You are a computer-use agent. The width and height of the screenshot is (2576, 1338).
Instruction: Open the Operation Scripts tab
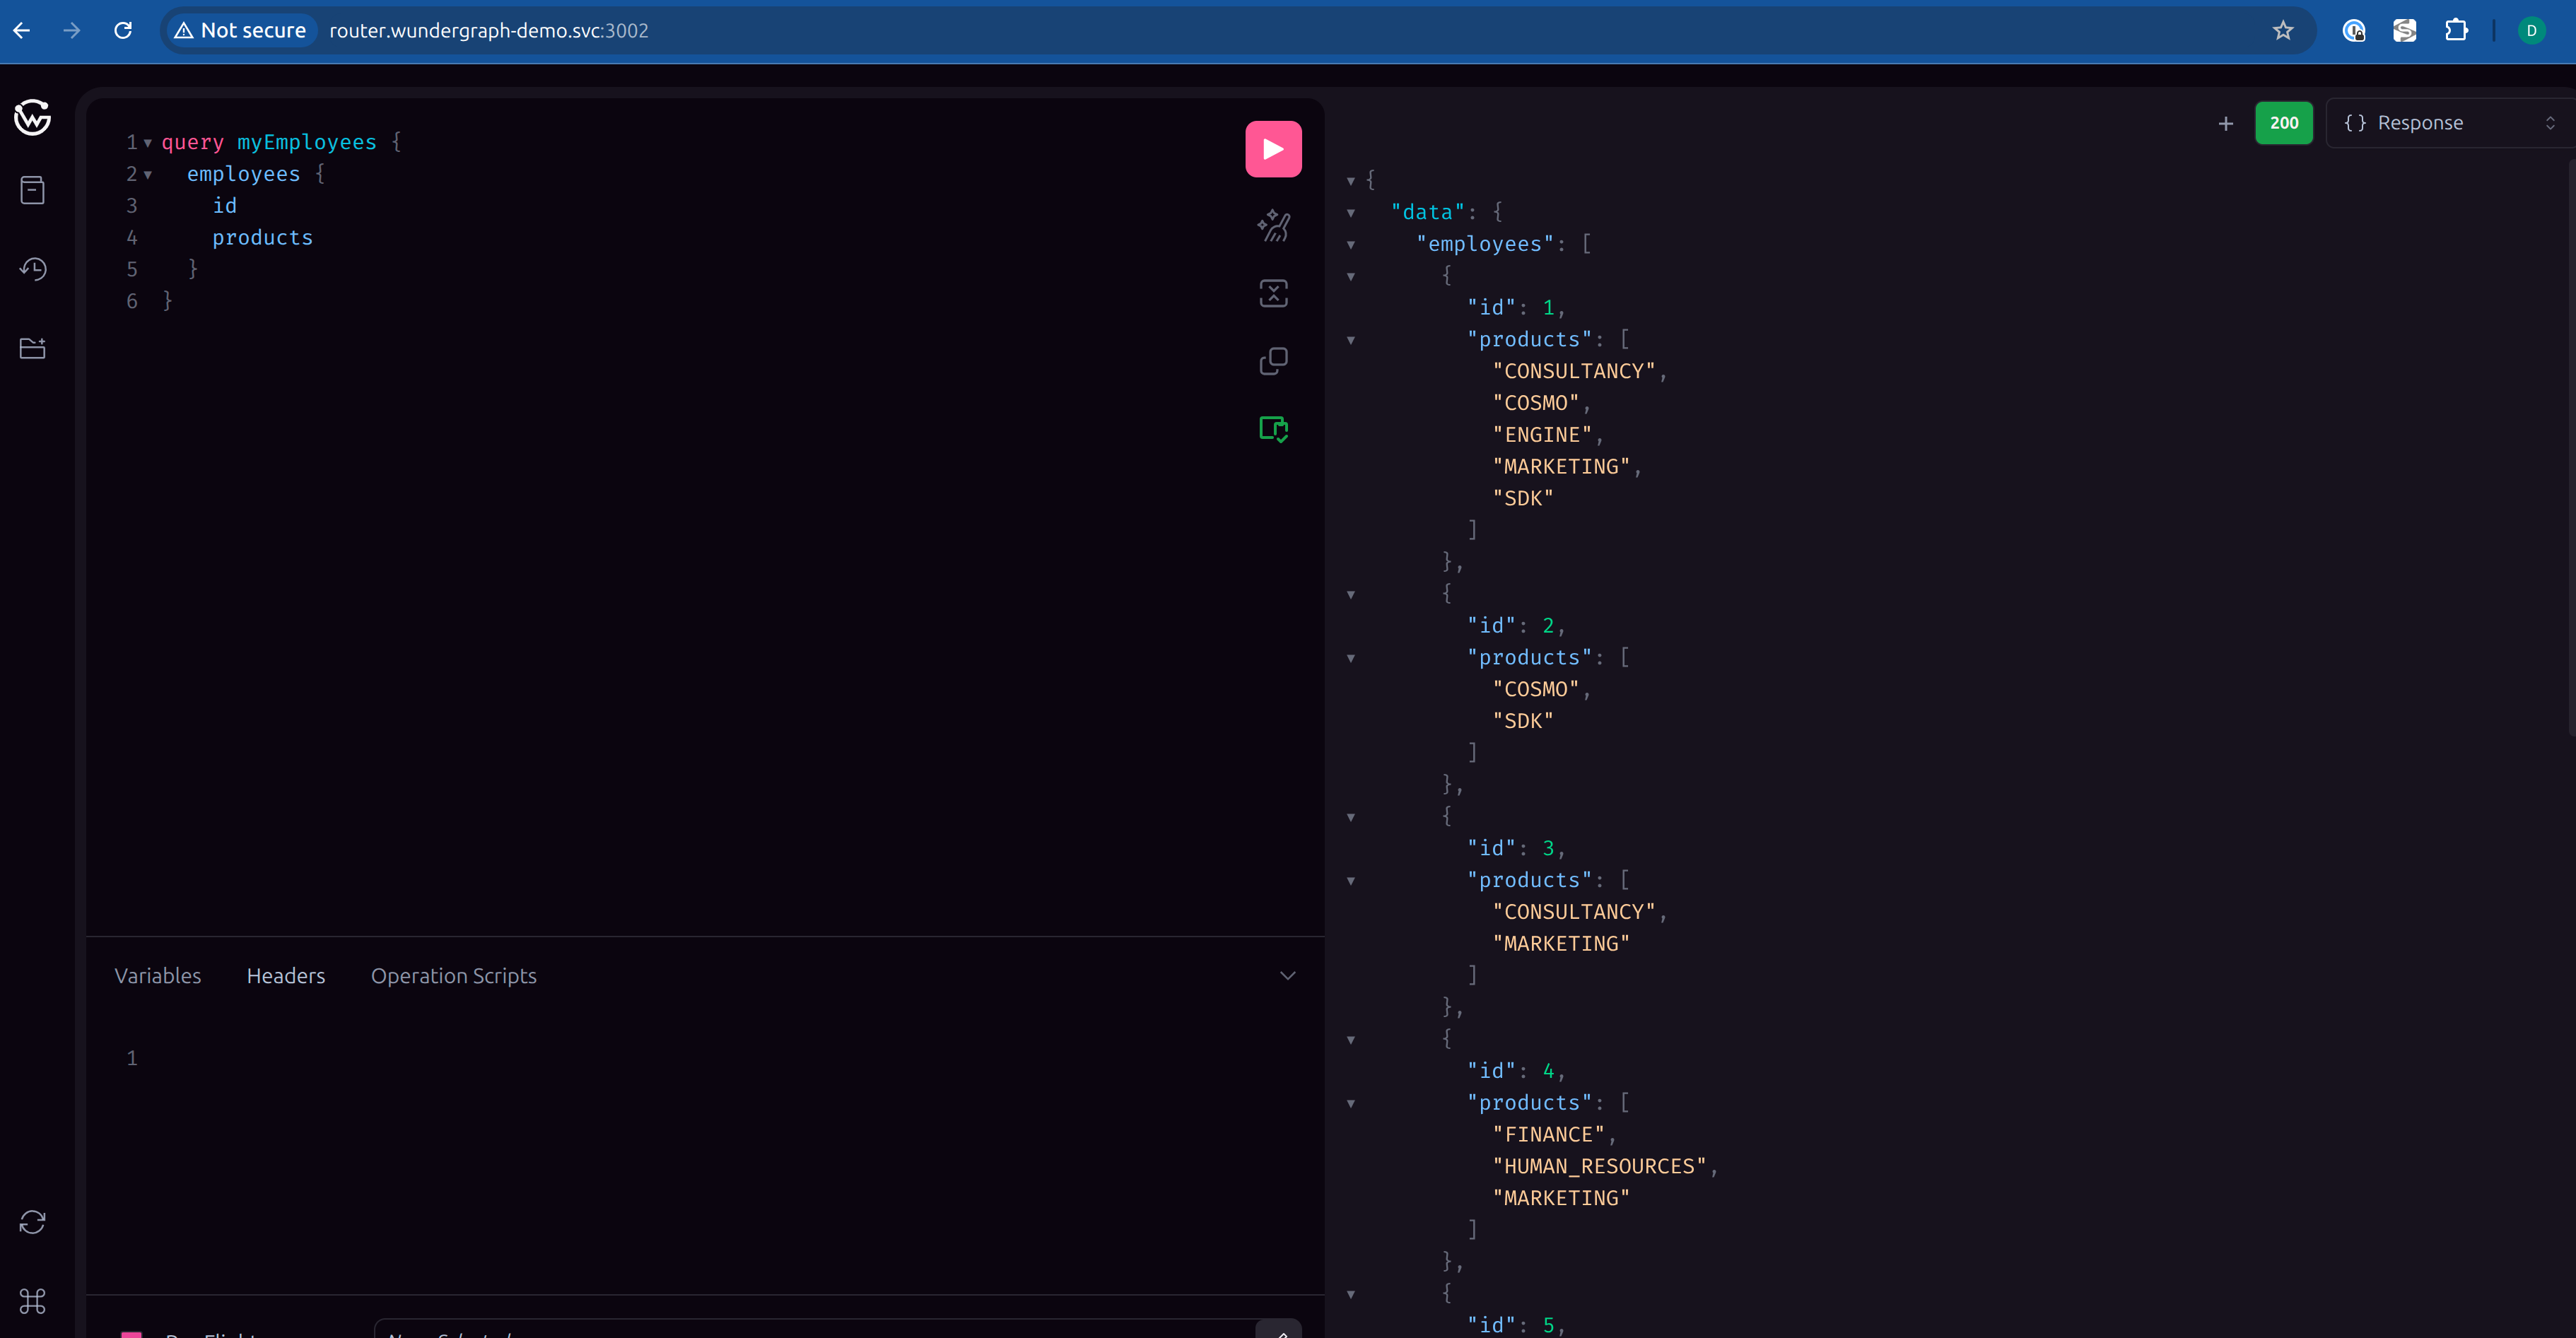453,976
